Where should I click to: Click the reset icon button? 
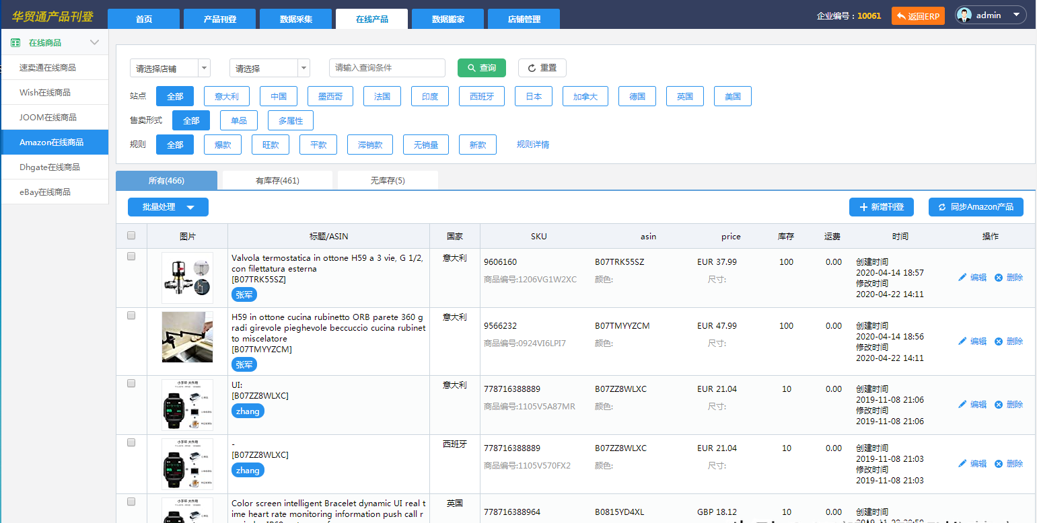pyautogui.click(x=542, y=68)
